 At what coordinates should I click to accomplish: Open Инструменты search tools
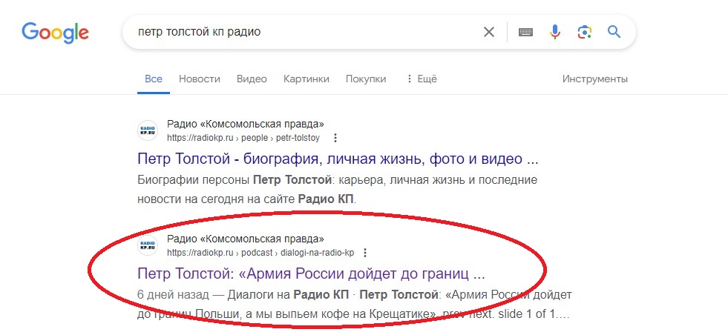(594, 79)
